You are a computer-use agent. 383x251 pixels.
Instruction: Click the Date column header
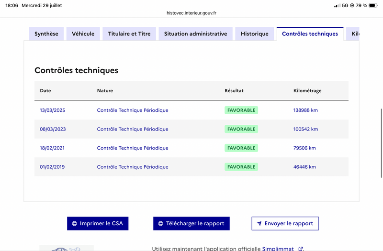pos(45,90)
